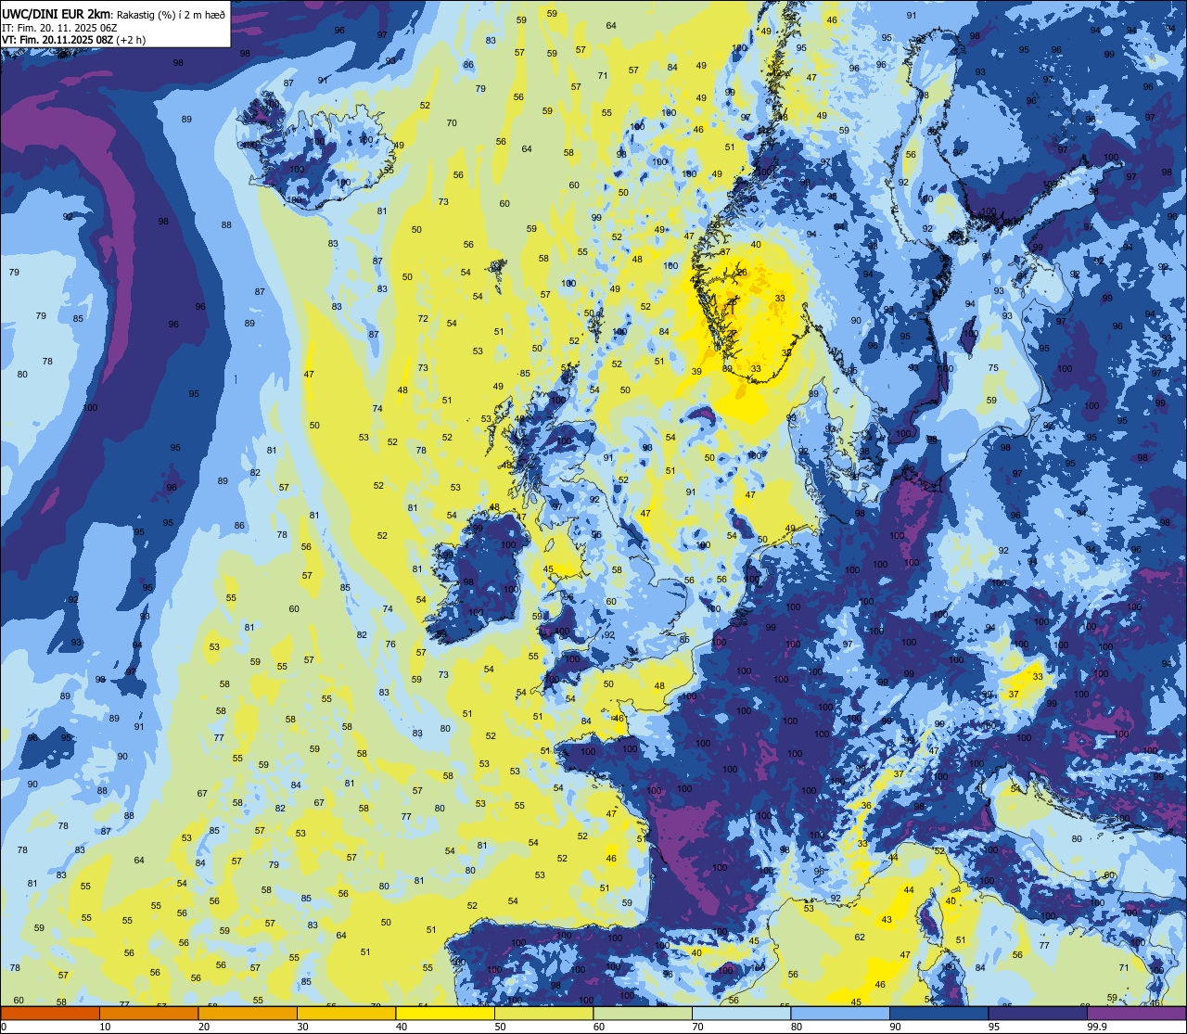Click the '10' tick label on the legend
The height and width of the screenshot is (1034, 1187).
105,1027
